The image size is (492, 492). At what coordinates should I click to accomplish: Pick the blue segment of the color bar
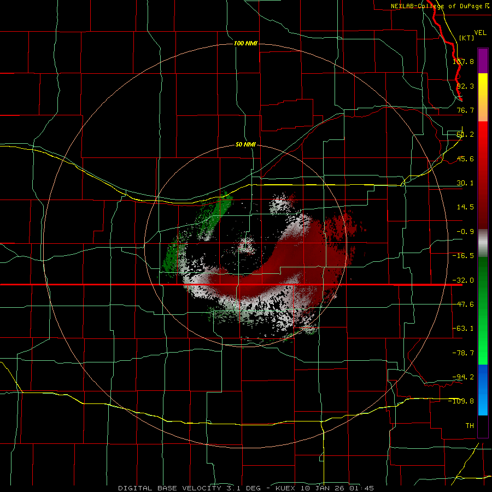[483, 390]
